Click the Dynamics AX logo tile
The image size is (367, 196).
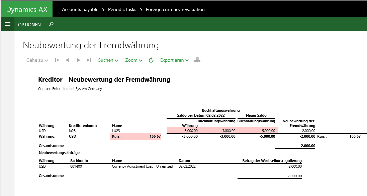click(27, 9)
